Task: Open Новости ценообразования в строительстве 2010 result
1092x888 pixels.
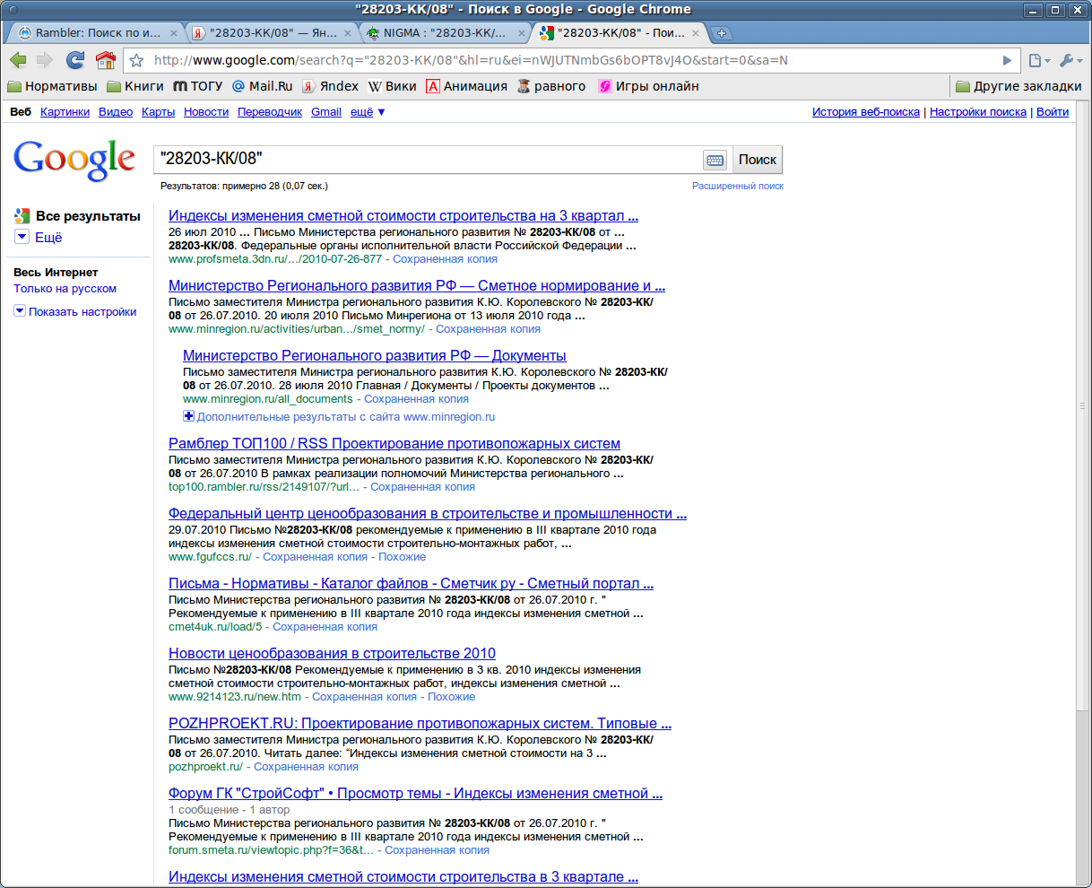Action: coord(332,654)
